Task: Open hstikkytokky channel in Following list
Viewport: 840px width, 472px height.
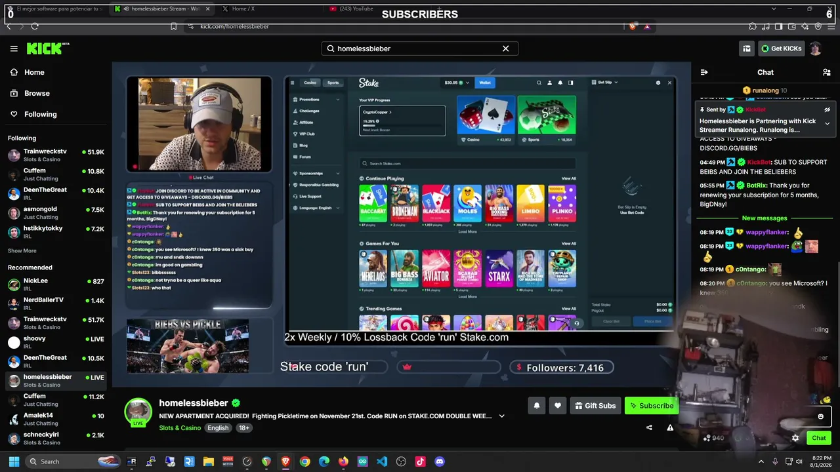Action: pyautogui.click(x=56, y=231)
